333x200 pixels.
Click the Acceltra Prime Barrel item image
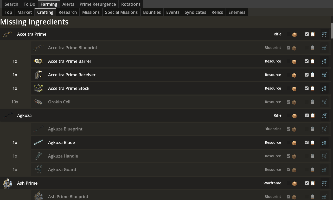coord(39,61)
